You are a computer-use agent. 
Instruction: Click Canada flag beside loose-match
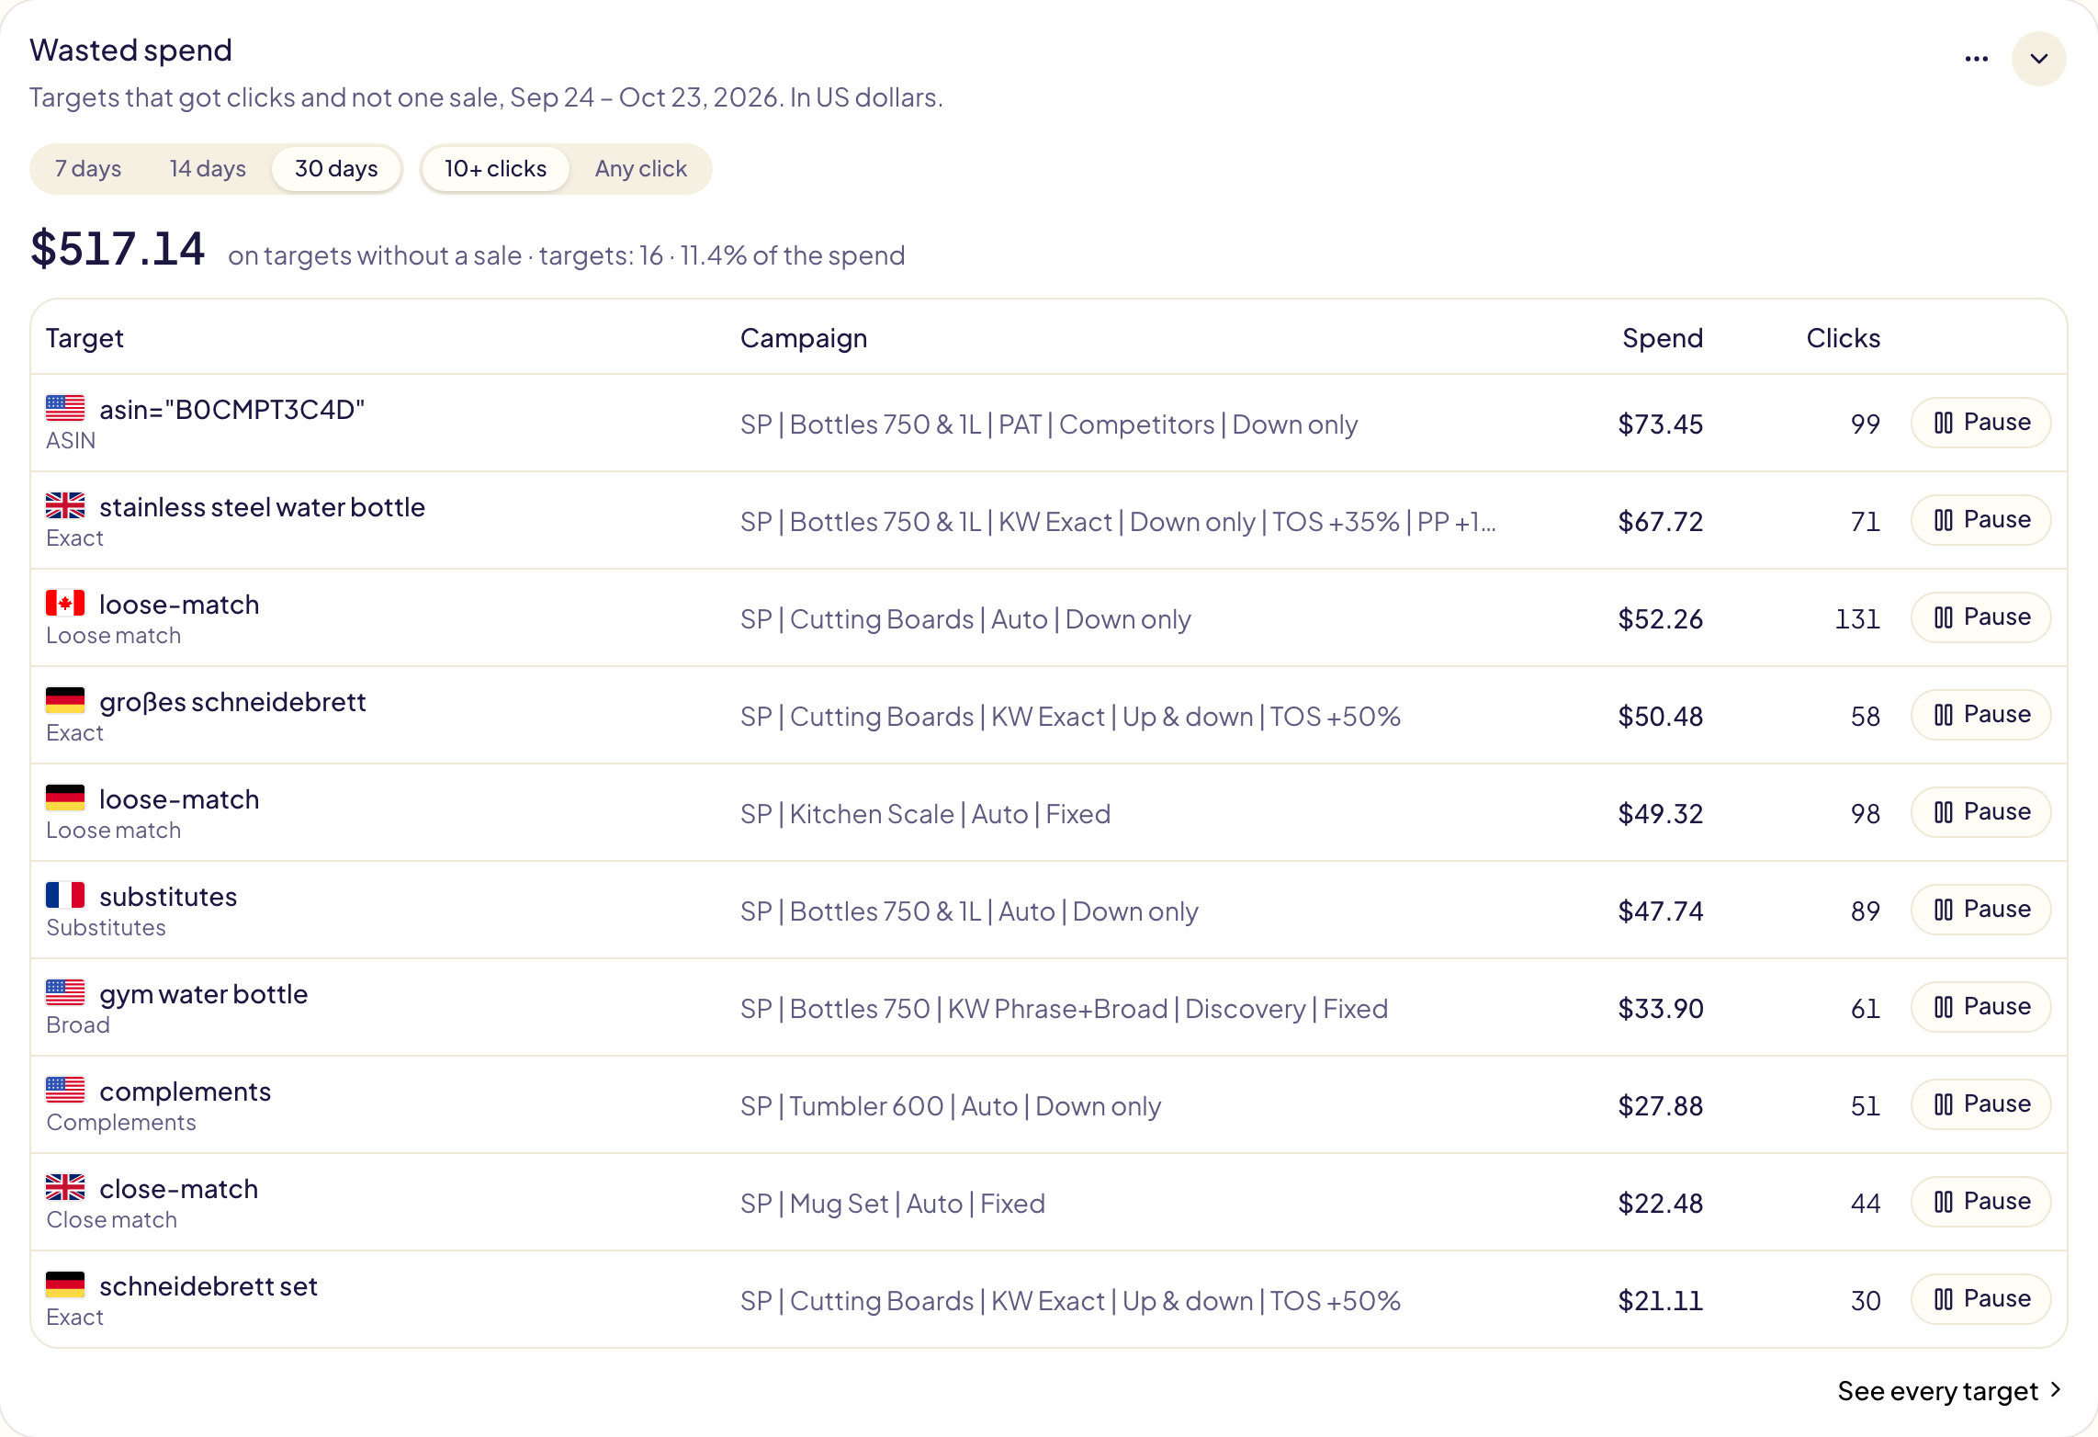(65, 603)
